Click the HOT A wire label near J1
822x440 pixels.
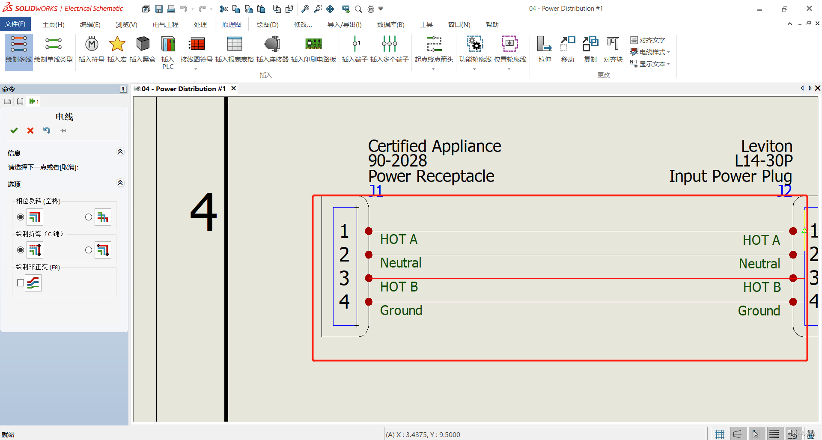point(399,239)
